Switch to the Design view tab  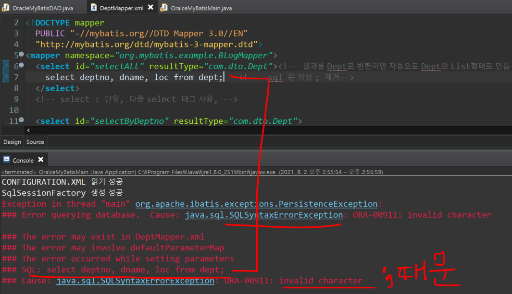[12, 142]
